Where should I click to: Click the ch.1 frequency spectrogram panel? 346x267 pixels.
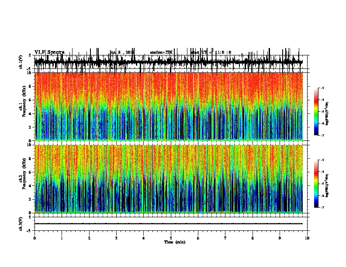pos(169,106)
